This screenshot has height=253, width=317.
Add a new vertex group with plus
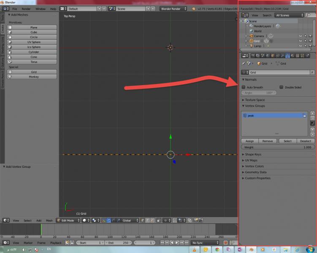tap(312, 113)
